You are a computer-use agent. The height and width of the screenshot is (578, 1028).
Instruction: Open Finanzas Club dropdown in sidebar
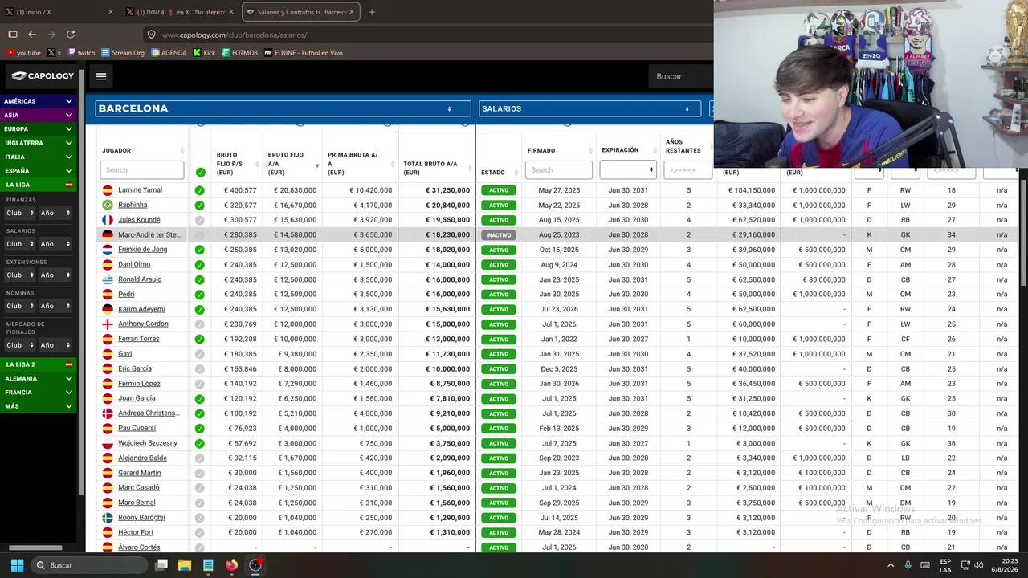click(20, 213)
